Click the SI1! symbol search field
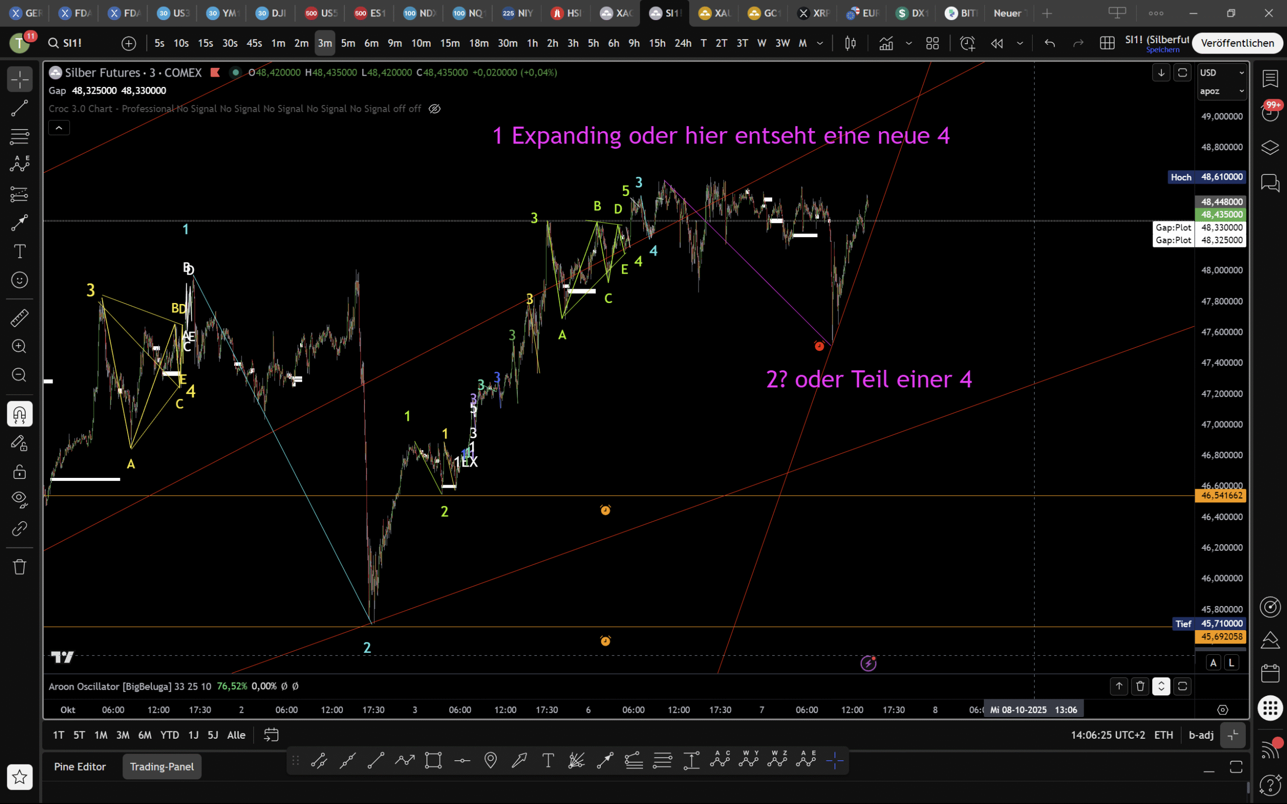Viewport: 1287px width, 804px height. 73,43
